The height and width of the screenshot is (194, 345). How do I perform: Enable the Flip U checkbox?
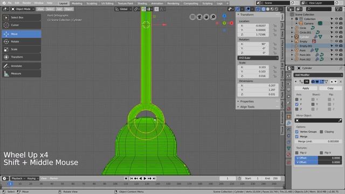click(296, 153)
